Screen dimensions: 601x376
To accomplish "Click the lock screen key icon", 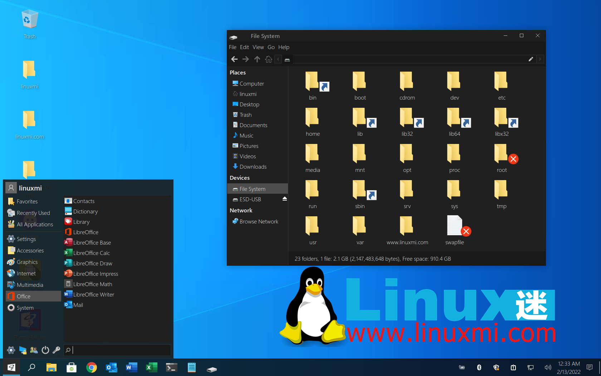I will (56, 350).
